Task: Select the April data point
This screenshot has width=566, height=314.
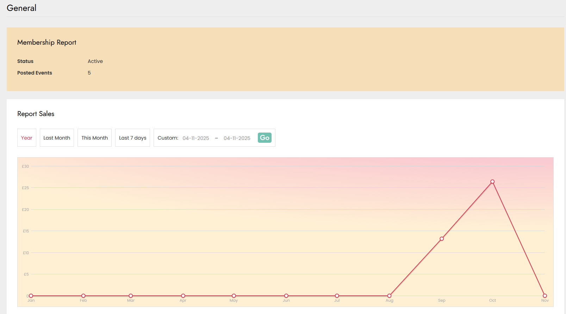Action: (183, 296)
